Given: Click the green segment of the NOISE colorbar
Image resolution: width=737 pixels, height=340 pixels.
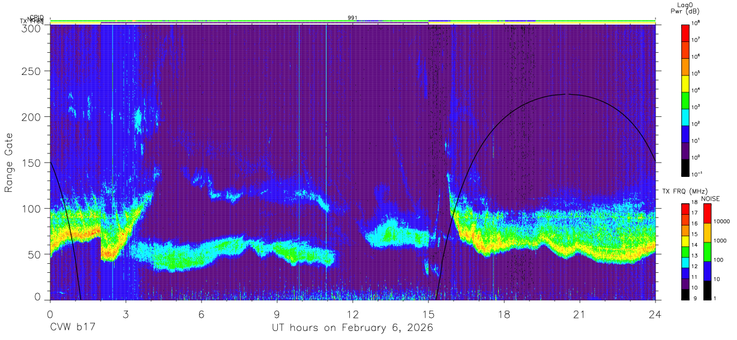Looking at the screenshot, I should point(707,252).
